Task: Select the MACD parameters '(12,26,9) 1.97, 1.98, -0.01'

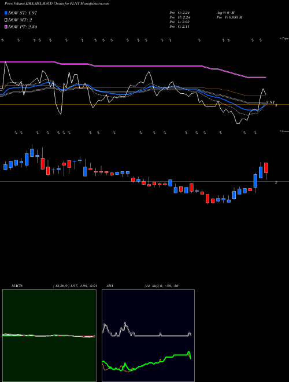Action: [75, 286]
